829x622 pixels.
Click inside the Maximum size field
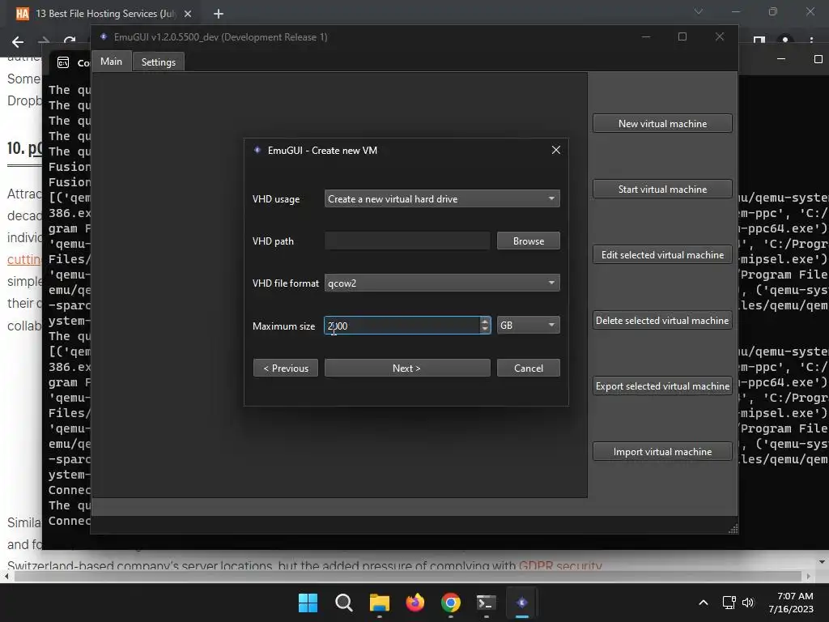pyautogui.click(x=402, y=326)
